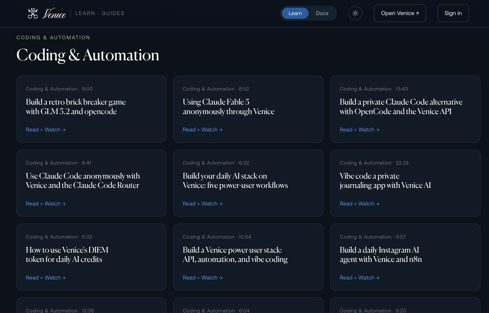Click the 22:29 duration label on journaling card
The height and width of the screenshot is (313, 489).
point(402,163)
